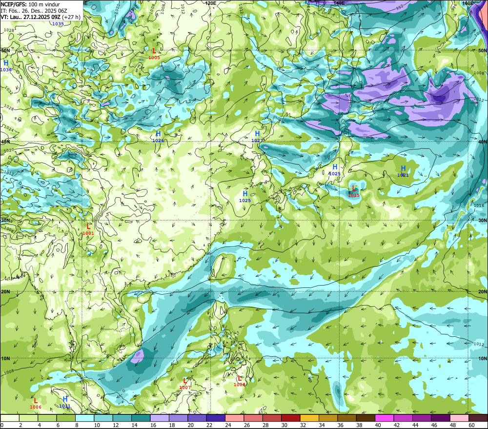Pick the 0–2 pale cream legend swatch

(x=10, y=418)
